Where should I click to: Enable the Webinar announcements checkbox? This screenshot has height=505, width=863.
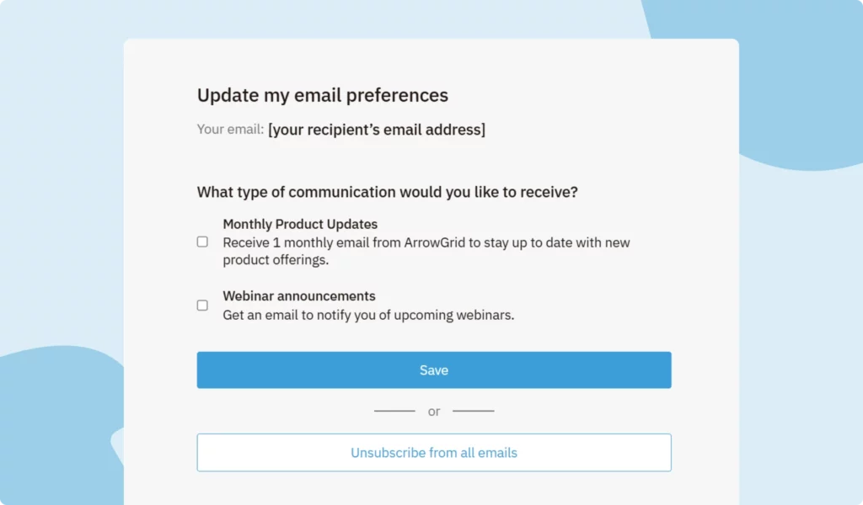pos(202,306)
